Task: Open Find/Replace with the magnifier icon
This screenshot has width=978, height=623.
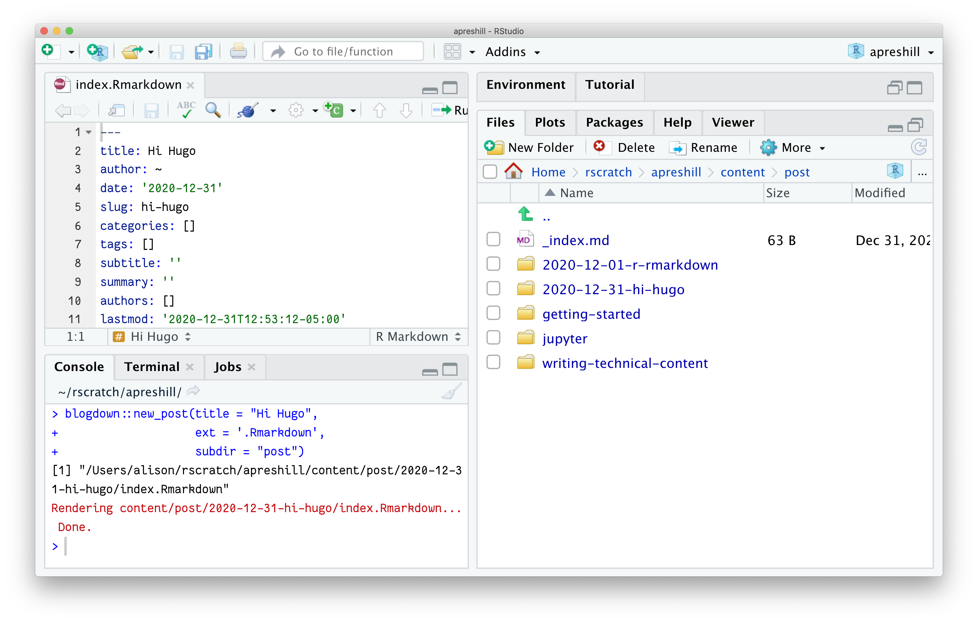Action: pos(213,110)
